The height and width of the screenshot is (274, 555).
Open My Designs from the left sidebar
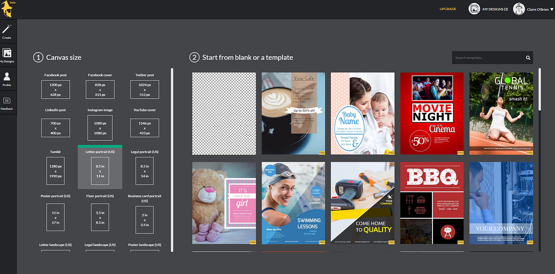(x=7, y=55)
